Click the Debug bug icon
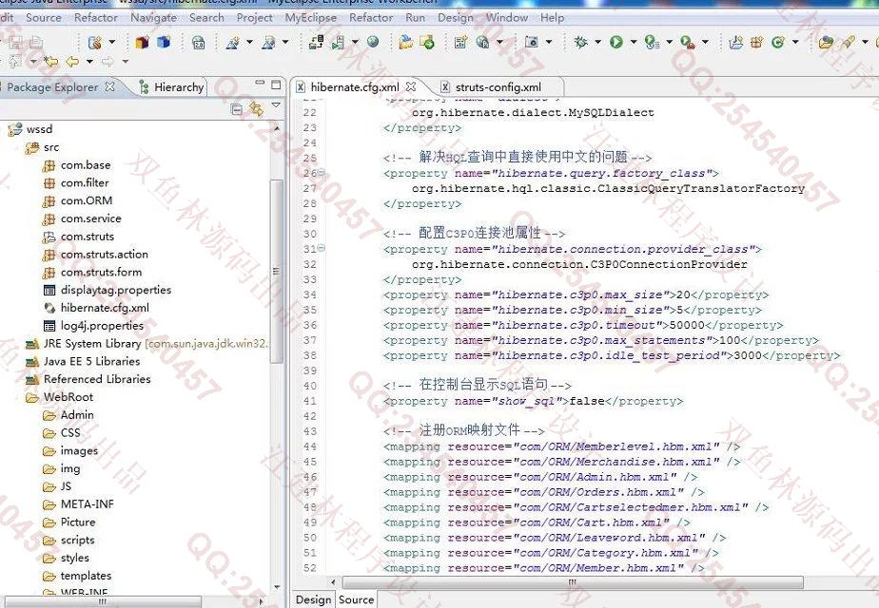This screenshot has width=879, height=608. click(580, 42)
